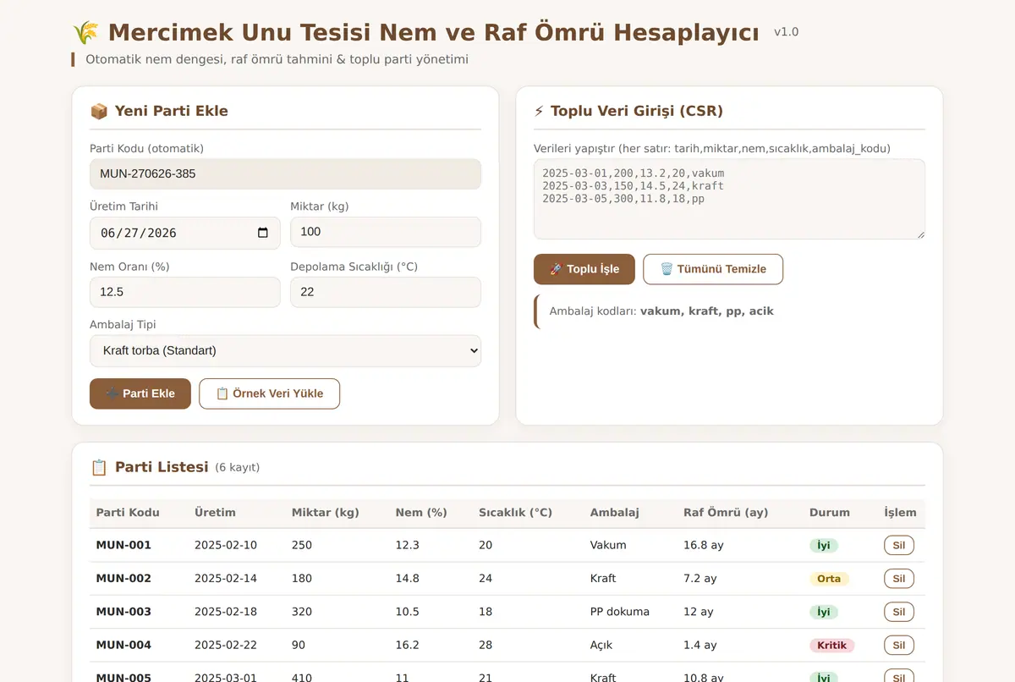Click the 16.2 moisture cell
Image resolution: width=1015 pixels, height=682 pixels.
(407, 645)
